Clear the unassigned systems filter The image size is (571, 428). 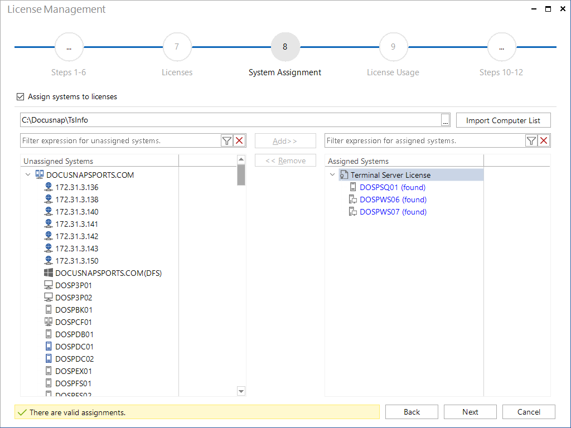coord(239,140)
